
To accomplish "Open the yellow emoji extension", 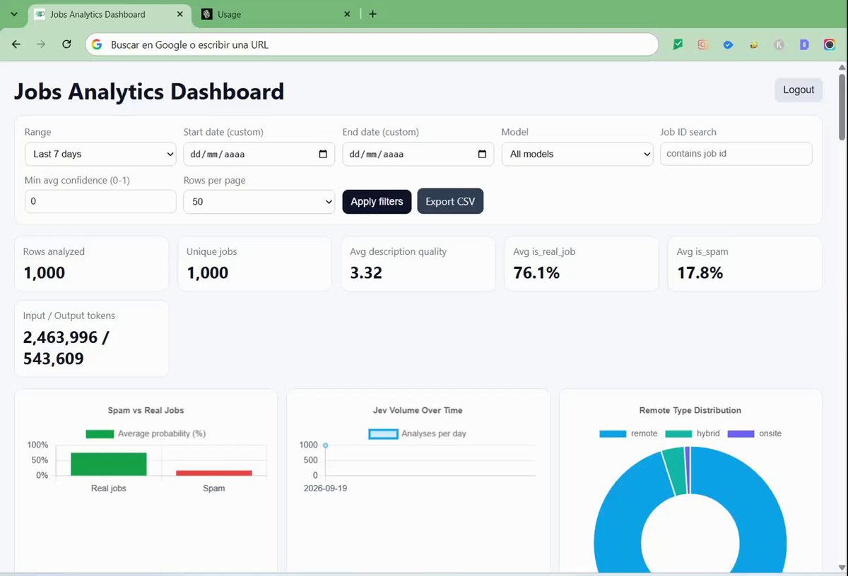I will tap(754, 44).
